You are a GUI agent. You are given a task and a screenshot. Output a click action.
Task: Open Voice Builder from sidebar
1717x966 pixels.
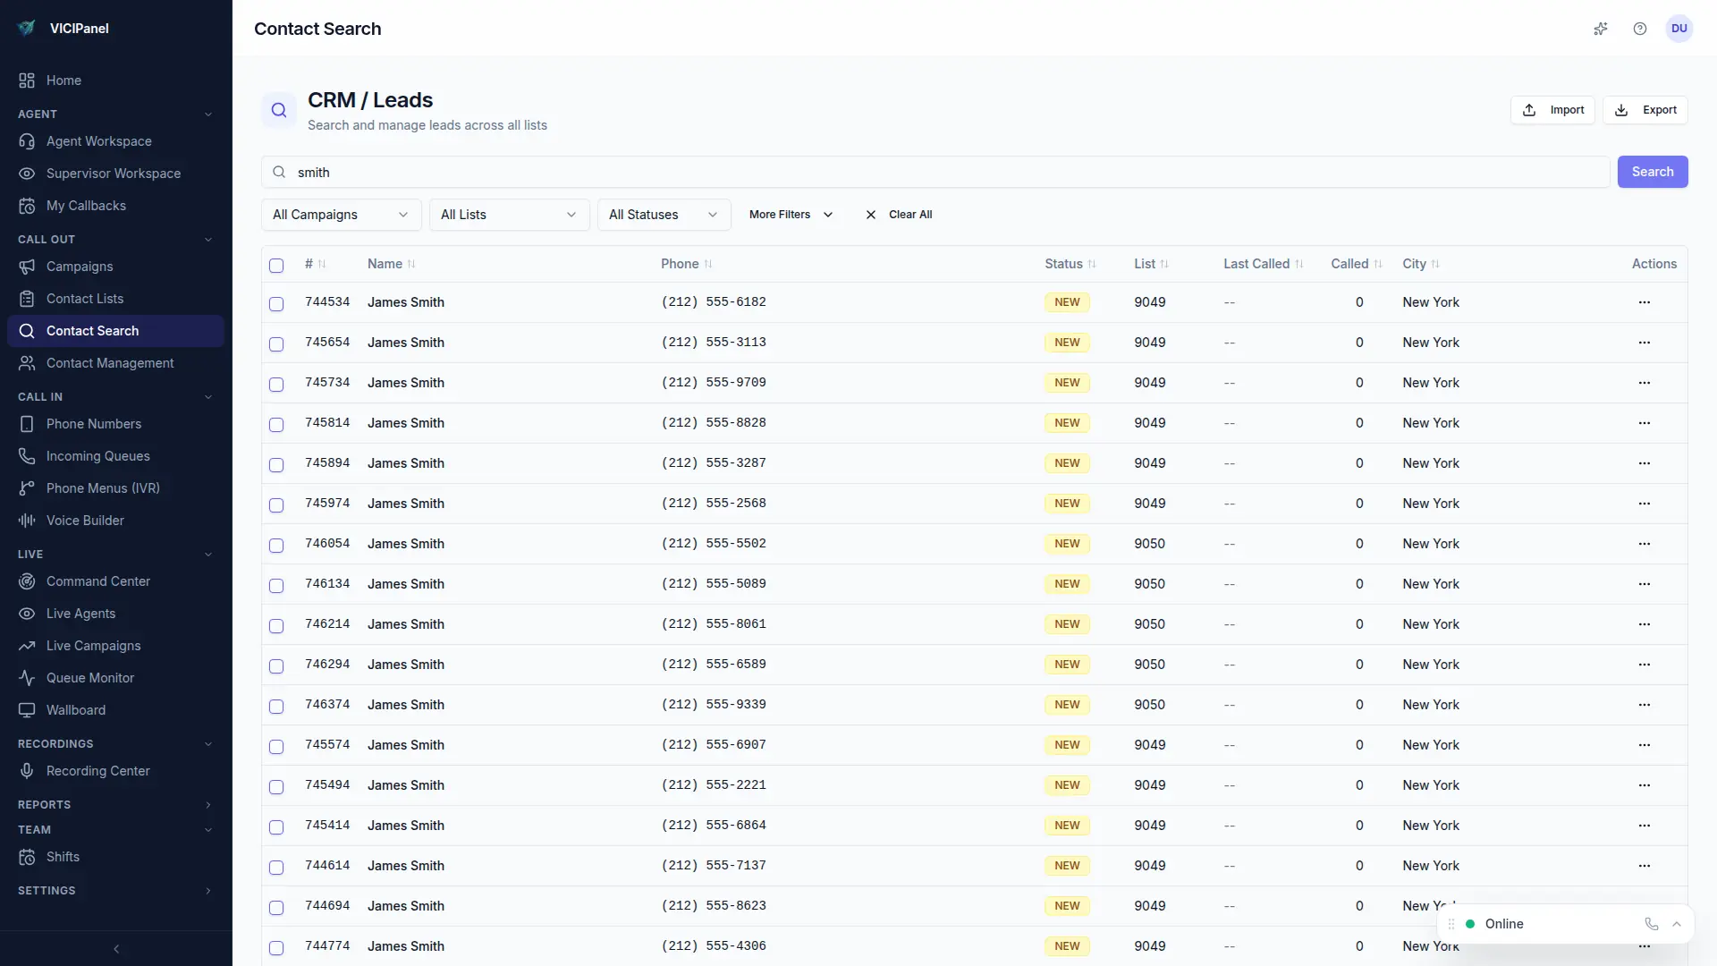84,520
